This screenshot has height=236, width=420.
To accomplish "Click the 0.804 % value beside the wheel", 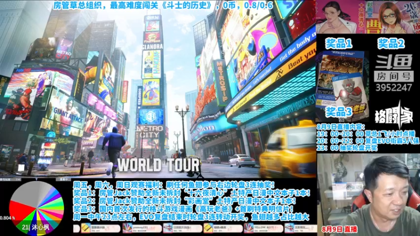I will [7, 218].
